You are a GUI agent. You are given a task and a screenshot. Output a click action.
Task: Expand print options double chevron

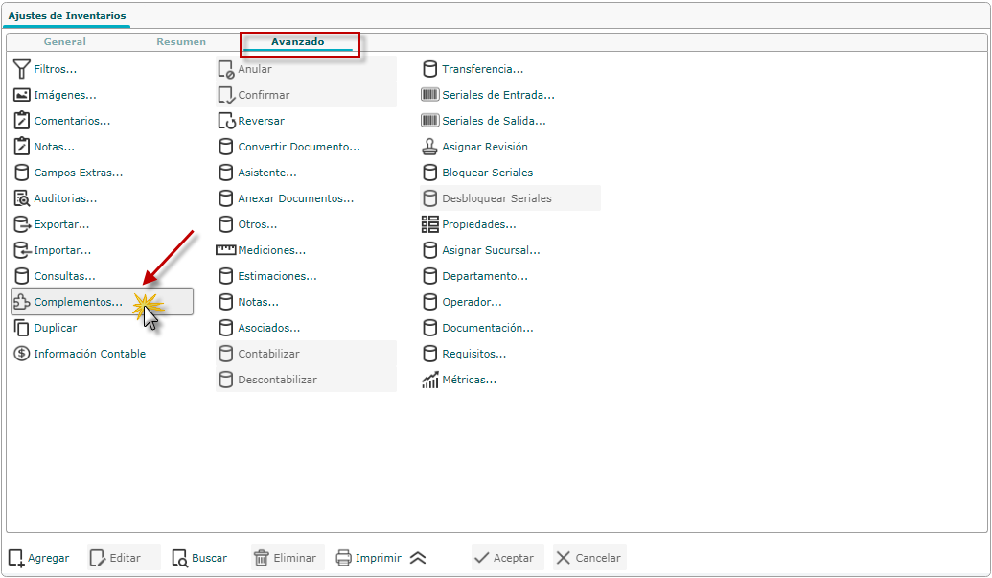(x=418, y=558)
